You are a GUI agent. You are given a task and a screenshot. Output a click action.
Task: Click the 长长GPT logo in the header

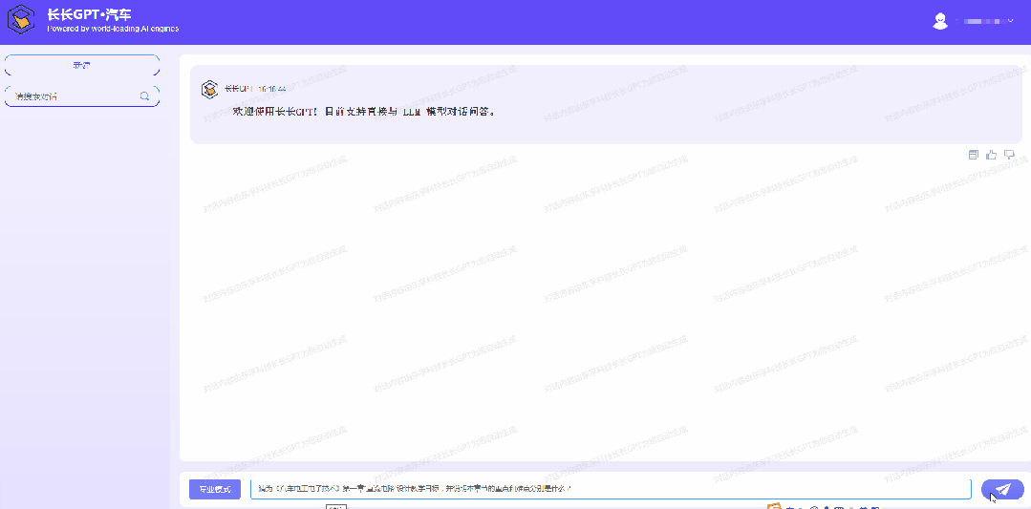(x=21, y=19)
